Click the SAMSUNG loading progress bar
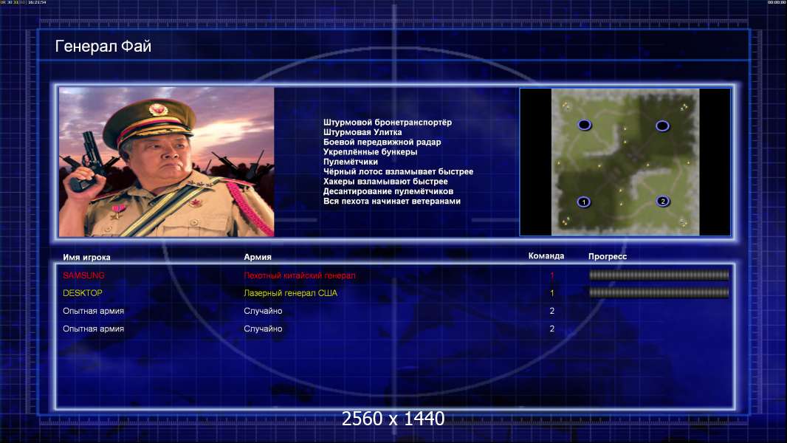 click(x=659, y=275)
